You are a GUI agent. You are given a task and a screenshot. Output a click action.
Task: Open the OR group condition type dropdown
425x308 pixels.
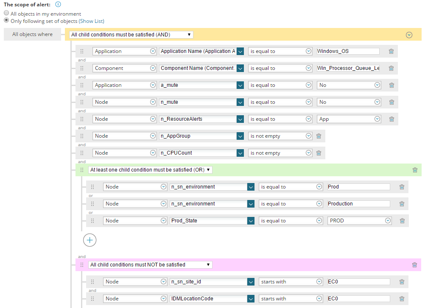point(150,170)
